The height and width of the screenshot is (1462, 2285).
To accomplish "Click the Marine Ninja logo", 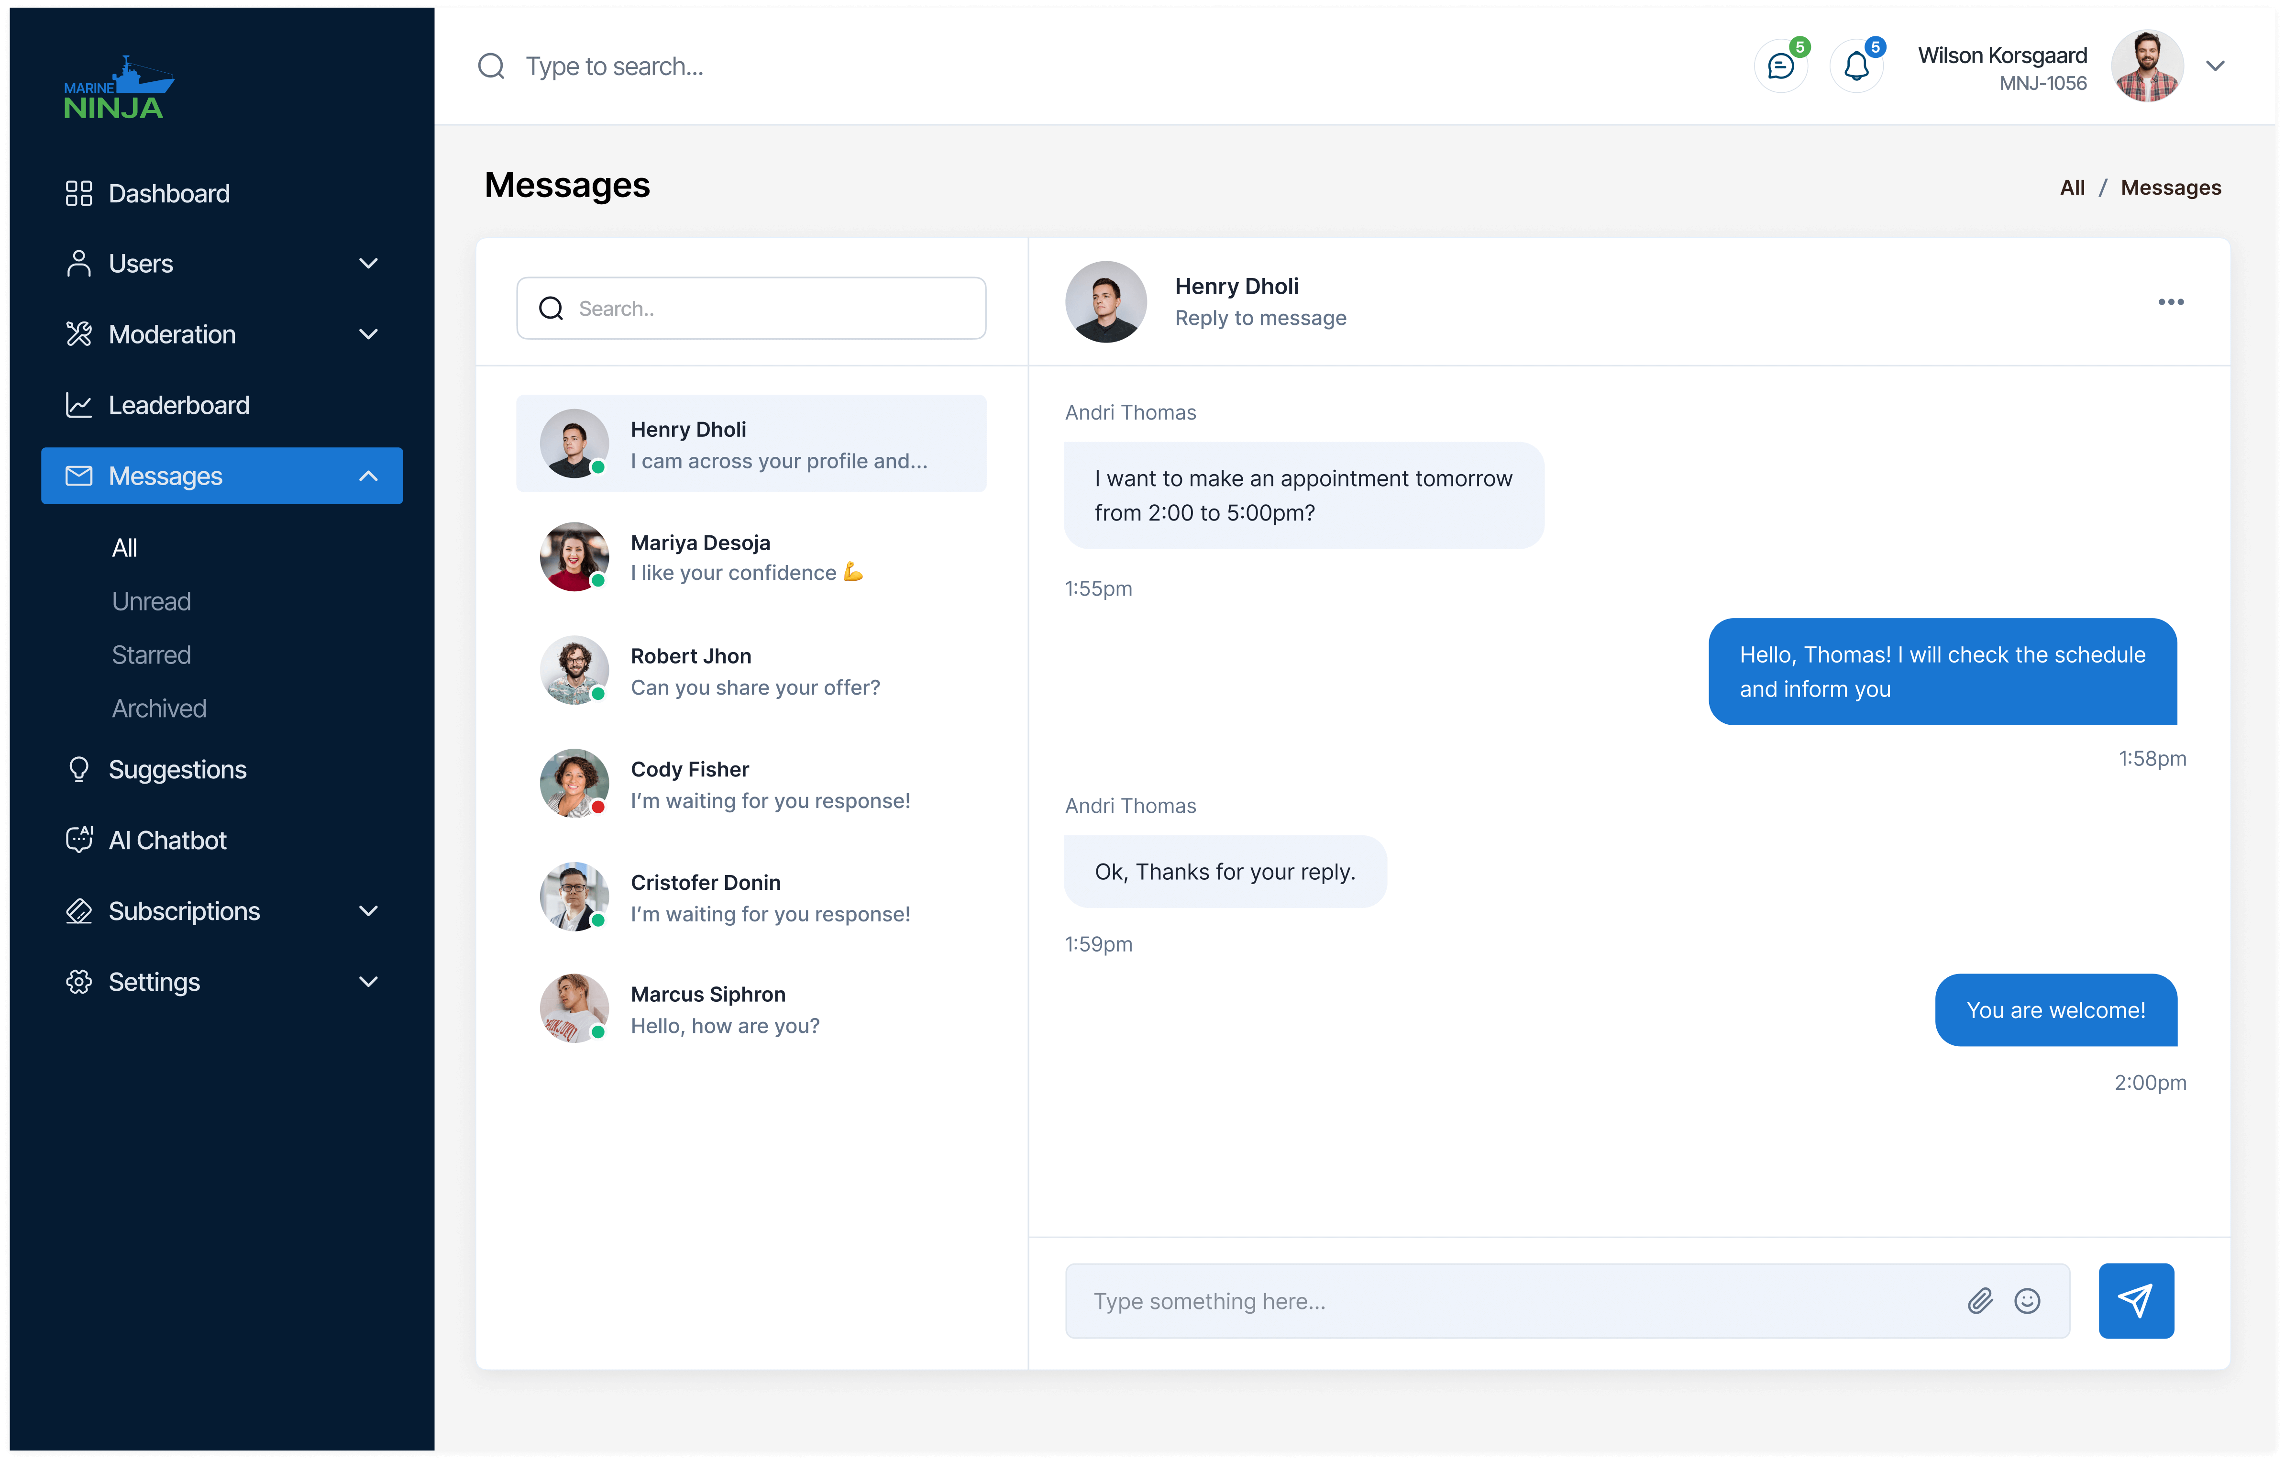I will 118,89.
